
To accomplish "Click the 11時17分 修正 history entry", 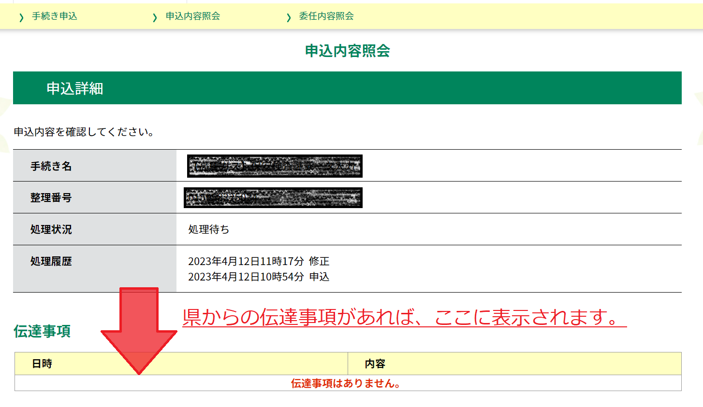I will 259,261.
